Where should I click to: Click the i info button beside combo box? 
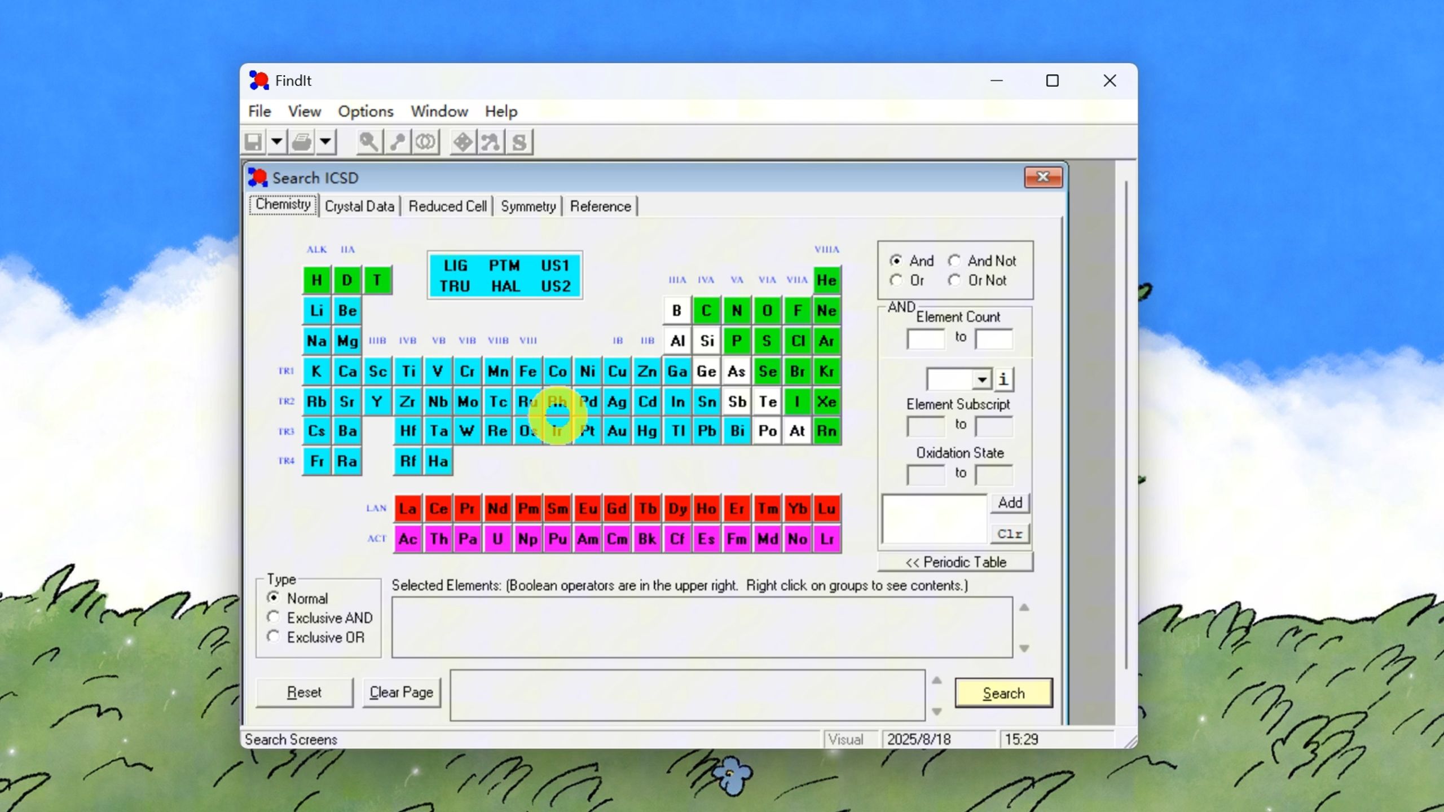click(1003, 379)
